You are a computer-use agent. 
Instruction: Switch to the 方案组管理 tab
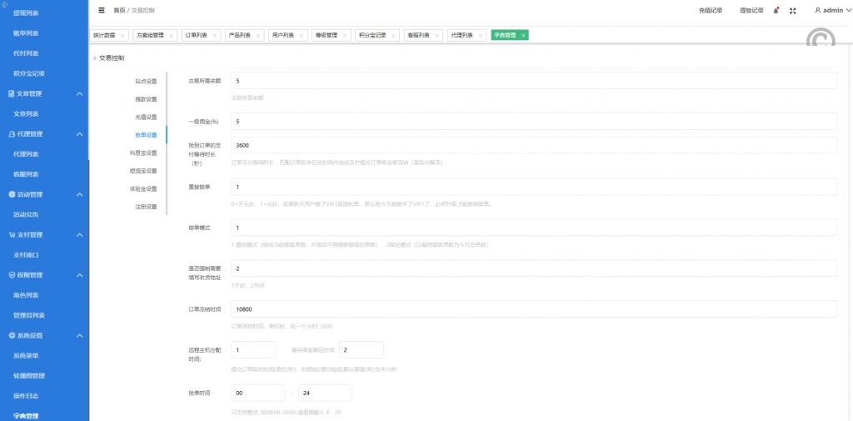pyautogui.click(x=150, y=35)
